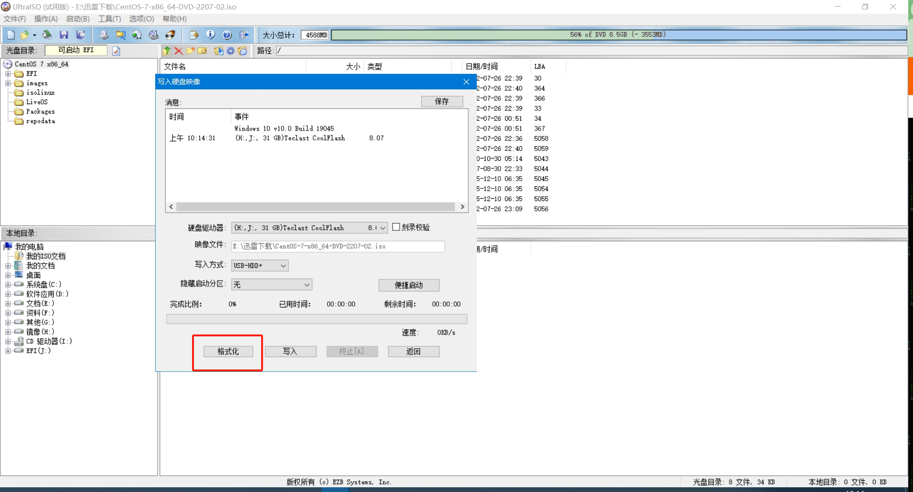Open the 帮助(H) menu
Viewport: 913px width, 492px height.
(x=175, y=19)
